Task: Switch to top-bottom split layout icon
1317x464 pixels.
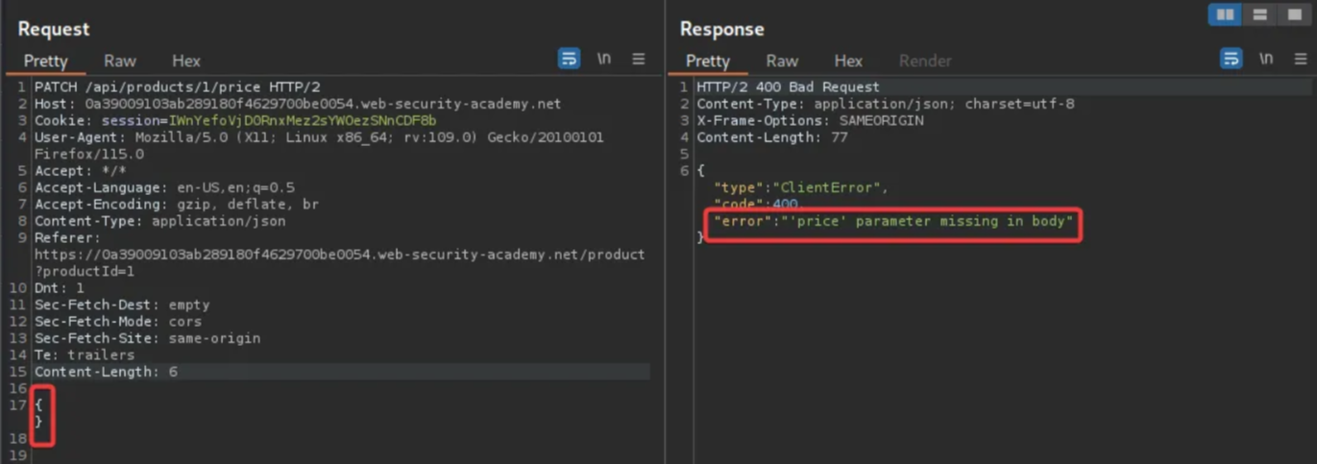Action: point(1259,15)
